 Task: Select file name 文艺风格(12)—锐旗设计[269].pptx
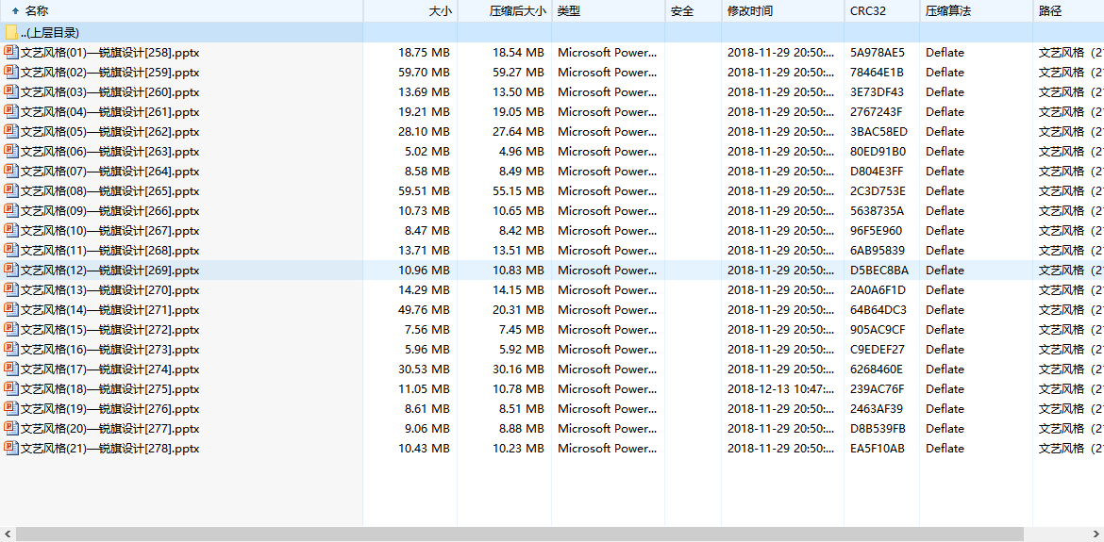109,270
